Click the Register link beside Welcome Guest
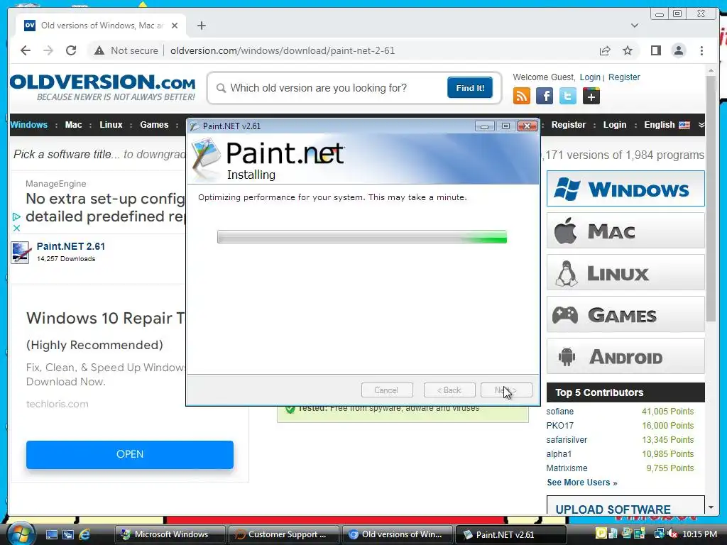727x545 pixels. pyautogui.click(x=624, y=77)
